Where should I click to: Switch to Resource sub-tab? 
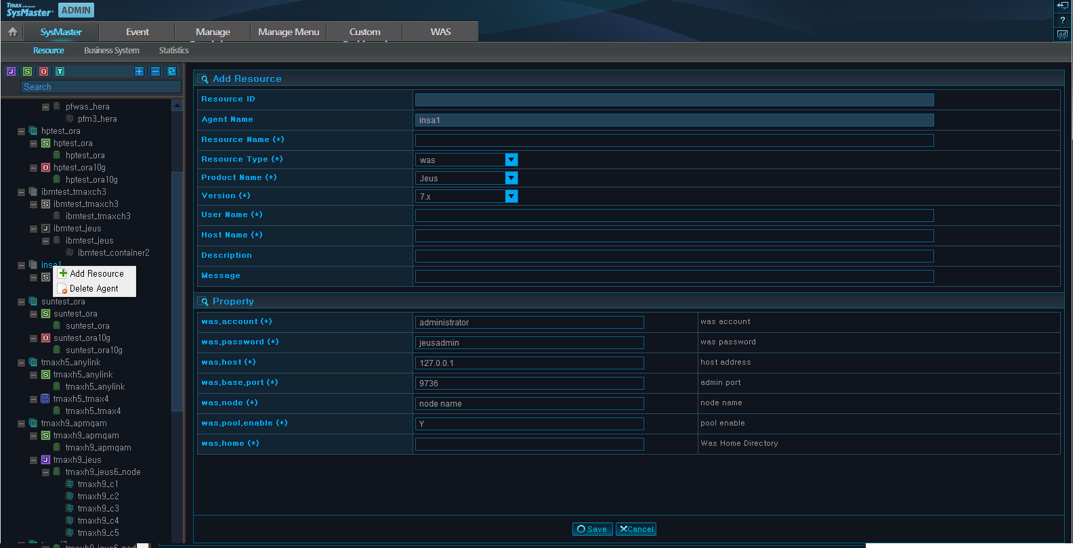point(49,51)
